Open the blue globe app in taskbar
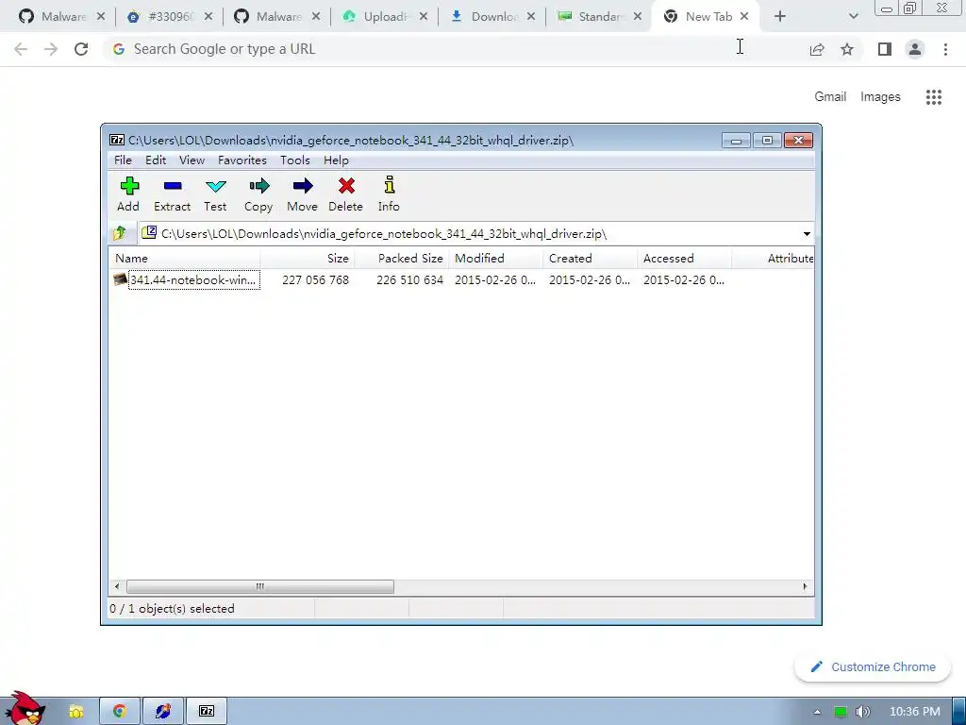 tap(162, 712)
